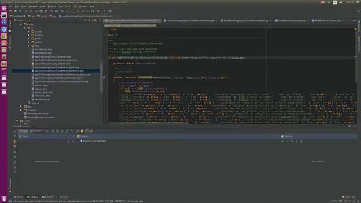Viewport: 361px width, 203px height.
Task: Expand the sessions folder
Action: 21,110
